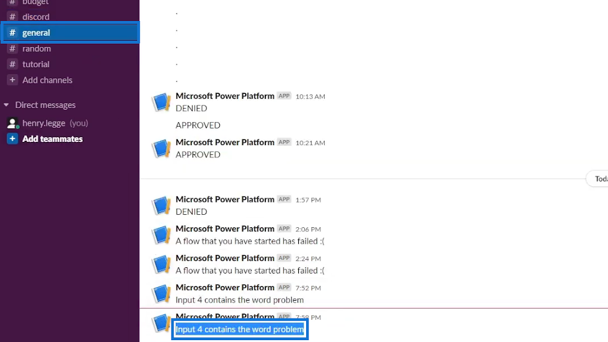Image resolution: width=608 pixels, height=342 pixels.
Task: Click highlighted 'Input 4 contains the word problem' message
Action: pos(239,330)
